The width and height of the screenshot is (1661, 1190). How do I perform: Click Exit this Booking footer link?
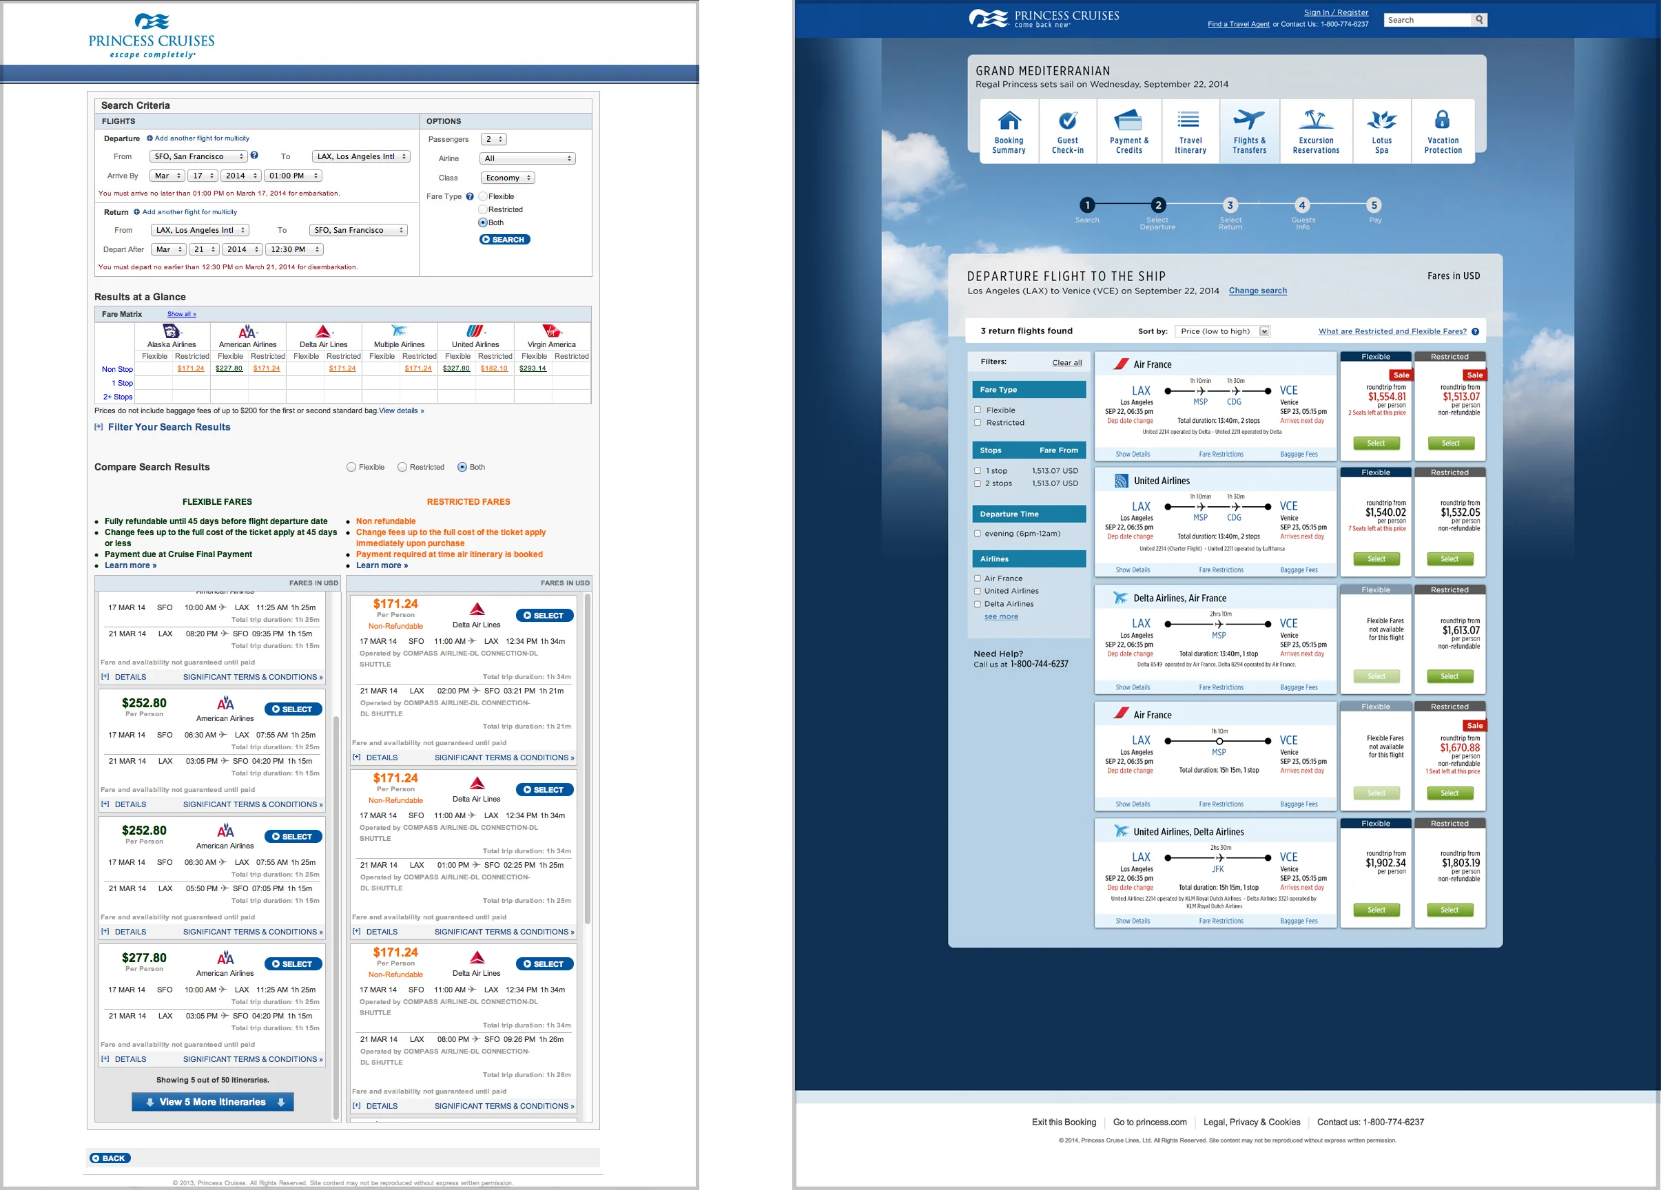[1064, 1122]
